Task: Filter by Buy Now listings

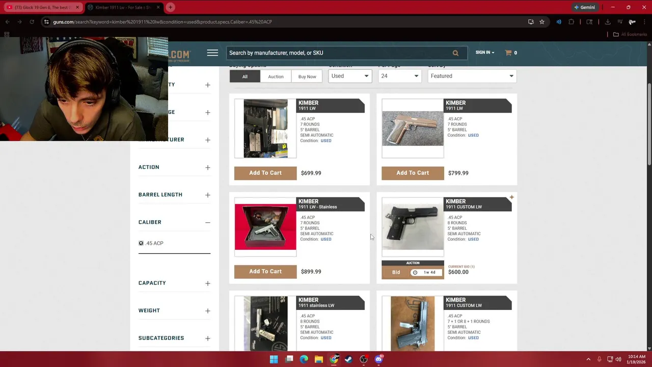Action: 307,76
